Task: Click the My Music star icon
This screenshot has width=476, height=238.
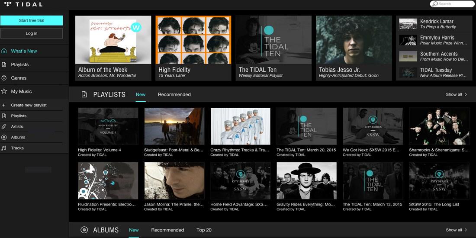Action: (4, 91)
